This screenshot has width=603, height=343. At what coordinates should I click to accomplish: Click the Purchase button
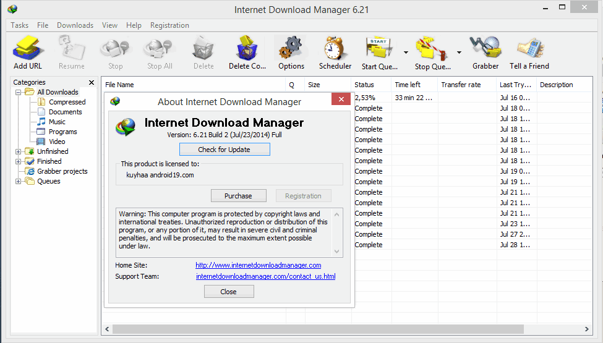pyautogui.click(x=239, y=196)
